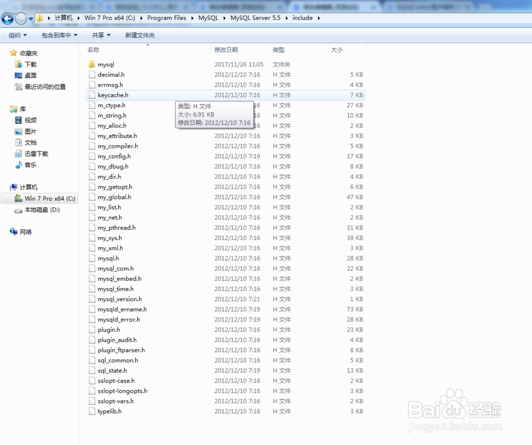Image resolution: width=532 pixels, height=445 pixels.
Task: Sort by 类型 column header
Action: coord(279,50)
